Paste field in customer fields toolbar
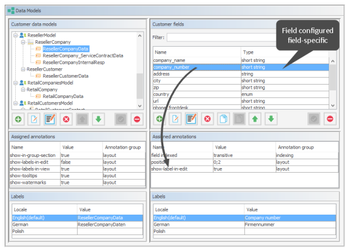Viewport: 350px width, 252px height. tap(239, 119)
